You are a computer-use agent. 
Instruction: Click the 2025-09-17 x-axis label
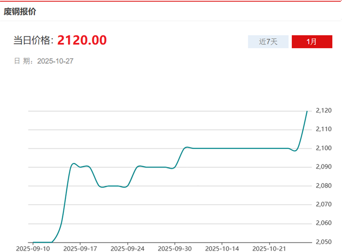[80, 248]
